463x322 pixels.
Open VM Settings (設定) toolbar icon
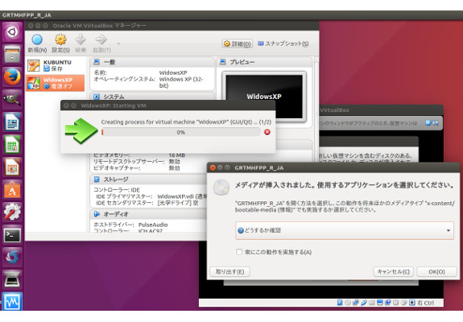(60, 43)
